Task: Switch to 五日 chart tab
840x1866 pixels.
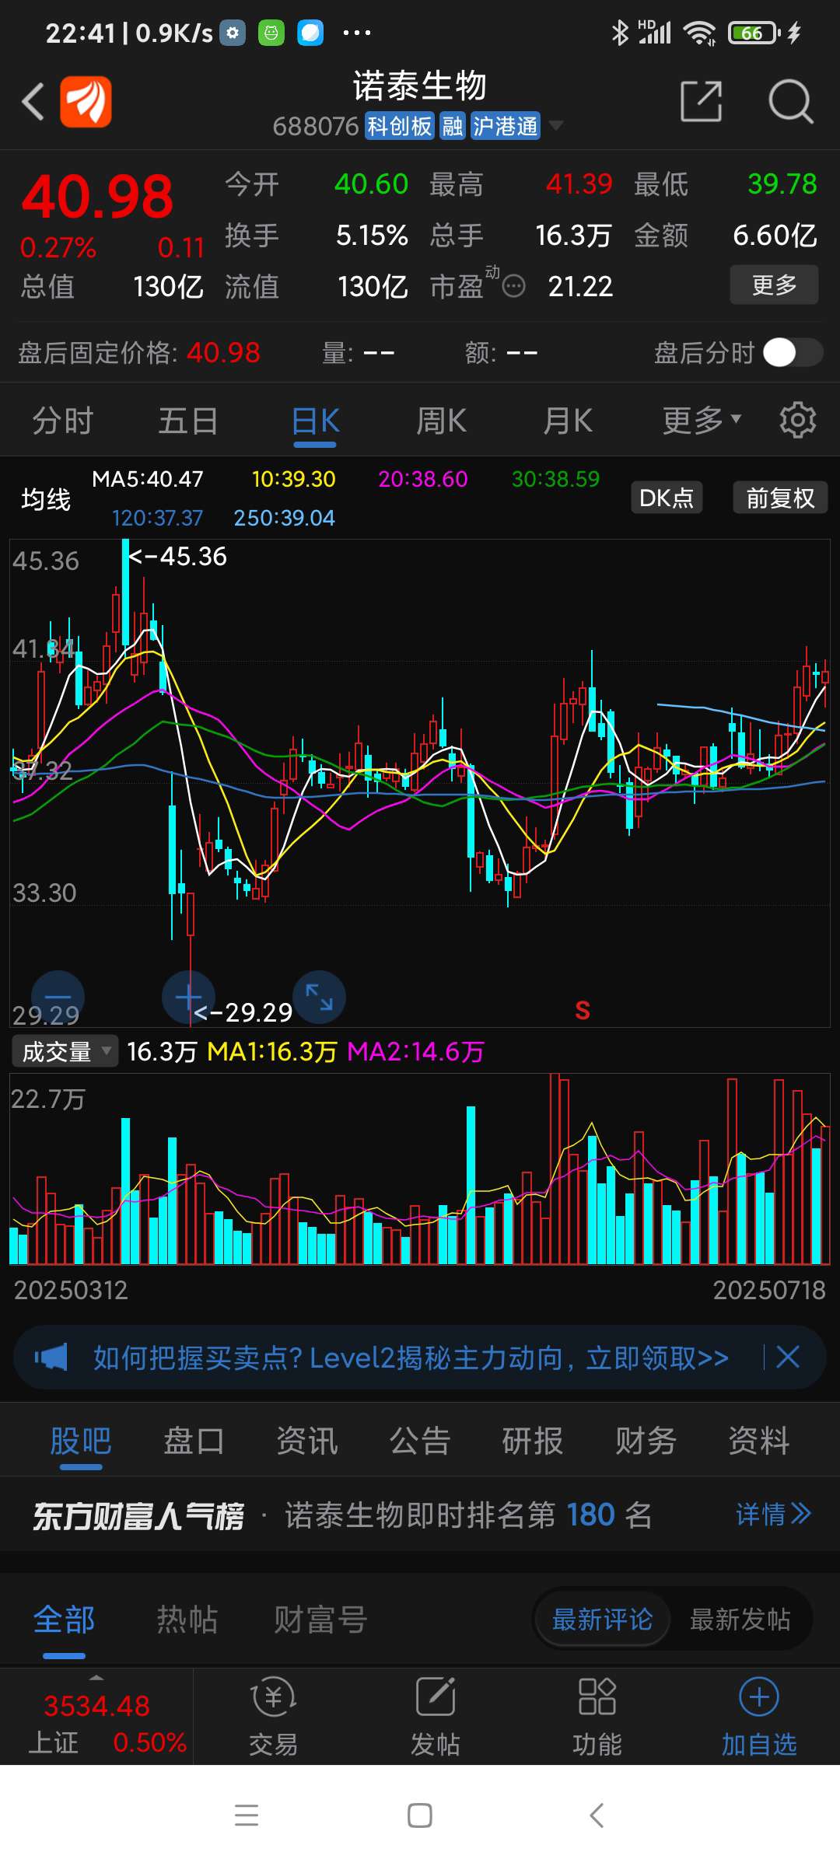Action: (x=188, y=421)
